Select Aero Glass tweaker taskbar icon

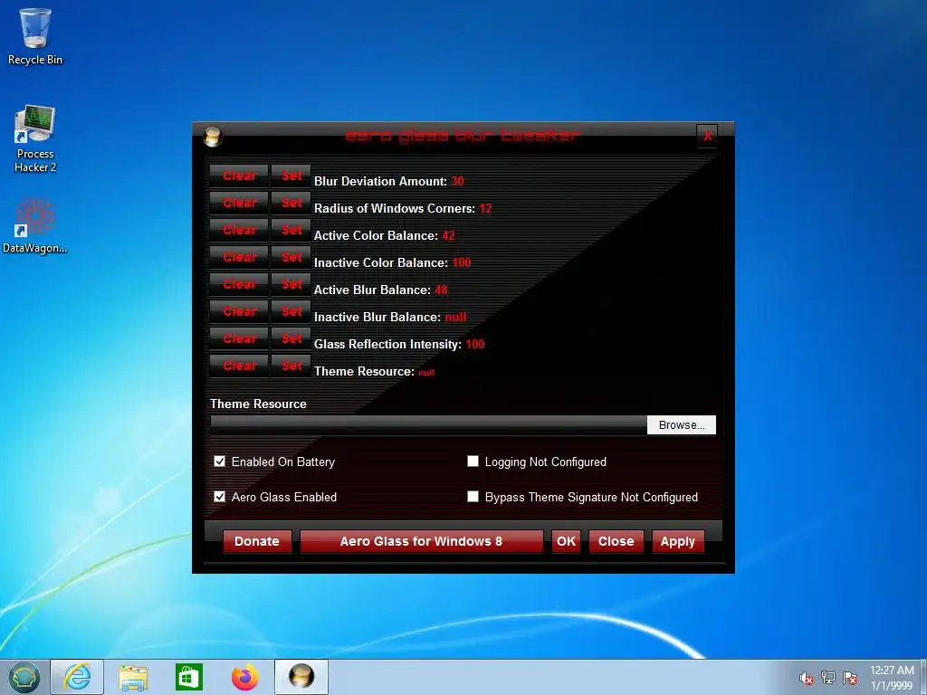tap(301, 677)
